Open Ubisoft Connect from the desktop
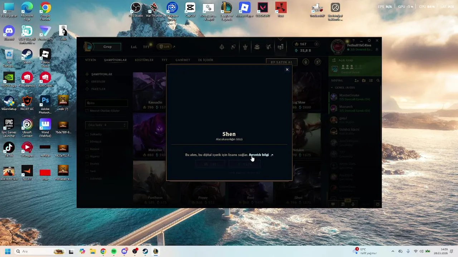 pos(27,128)
